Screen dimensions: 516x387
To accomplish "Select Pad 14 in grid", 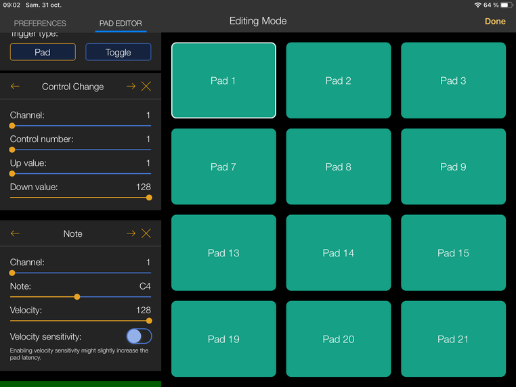I will [339, 253].
